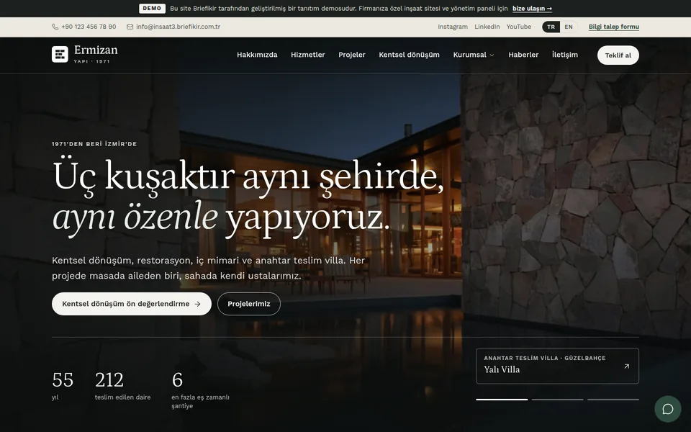Open the LinkedIn link
The image size is (691, 432).
[487, 27]
